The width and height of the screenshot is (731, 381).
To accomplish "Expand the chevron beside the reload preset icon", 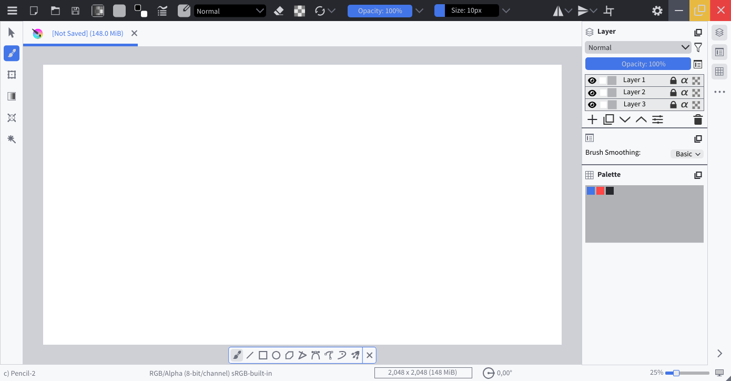I will pyautogui.click(x=331, y=11).
